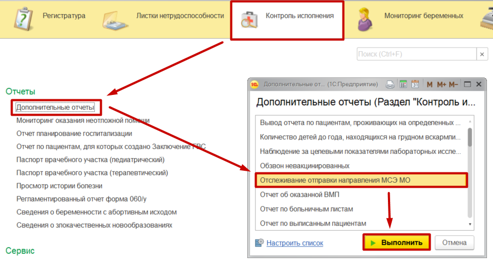Click the Поиск (Ctrl+F) search field
The image size is (493, 263).
click(416, 55)
